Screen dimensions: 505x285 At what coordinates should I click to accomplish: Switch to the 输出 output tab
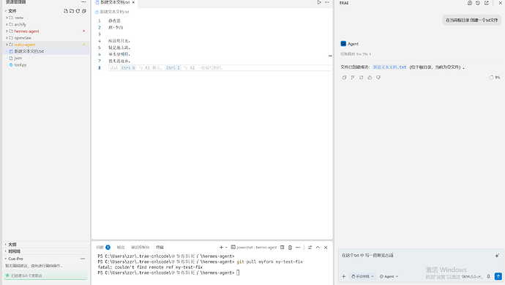(121, 248)
